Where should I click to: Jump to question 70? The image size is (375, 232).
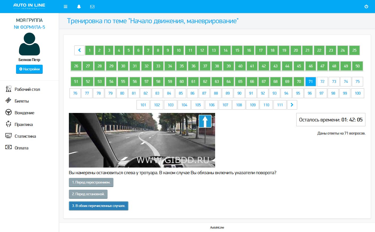[x=299, y=82]
